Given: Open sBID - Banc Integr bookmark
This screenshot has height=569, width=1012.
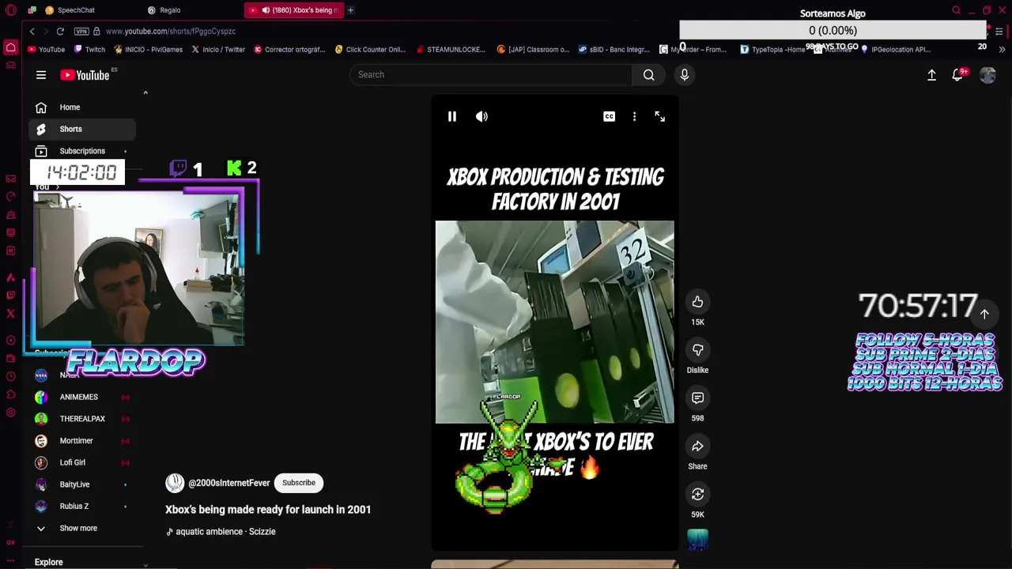Looking at the screenshot, I should (x=614, y=49).
